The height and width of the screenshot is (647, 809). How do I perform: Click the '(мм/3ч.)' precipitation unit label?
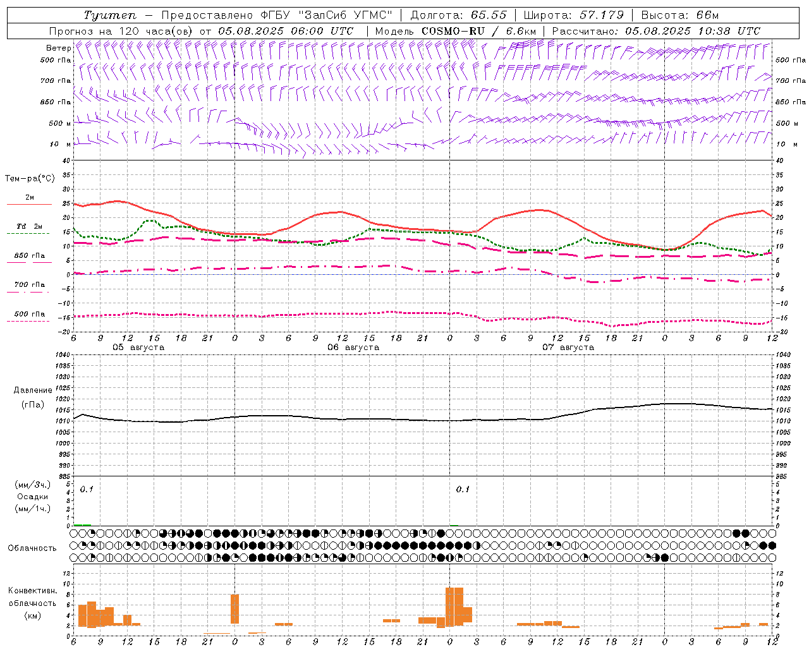tap(32, 485)
